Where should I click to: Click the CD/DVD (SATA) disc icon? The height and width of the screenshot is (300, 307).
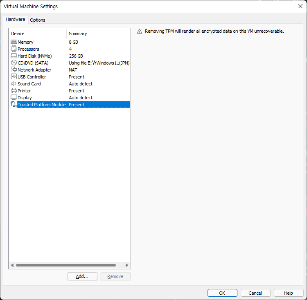click(x=14, y=63)
